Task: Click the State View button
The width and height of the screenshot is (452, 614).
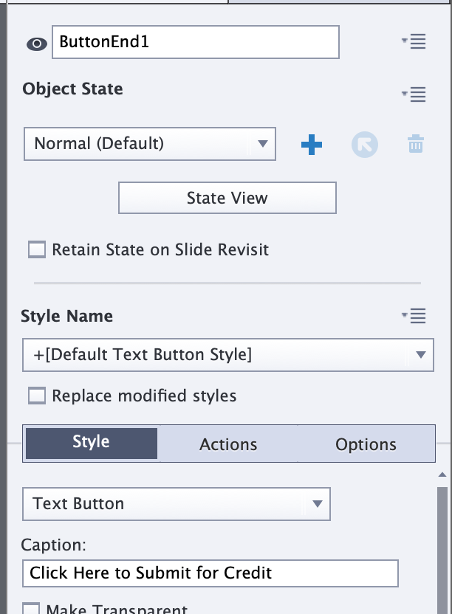Action: pos(227,198)
